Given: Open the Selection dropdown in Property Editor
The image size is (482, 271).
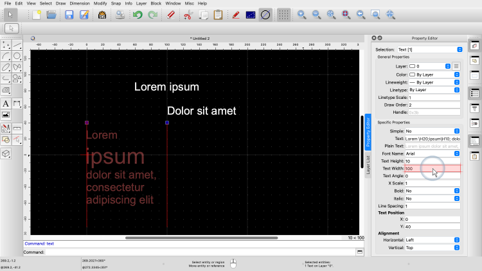Looking at the screenshot, I should (x=429, y=49).
